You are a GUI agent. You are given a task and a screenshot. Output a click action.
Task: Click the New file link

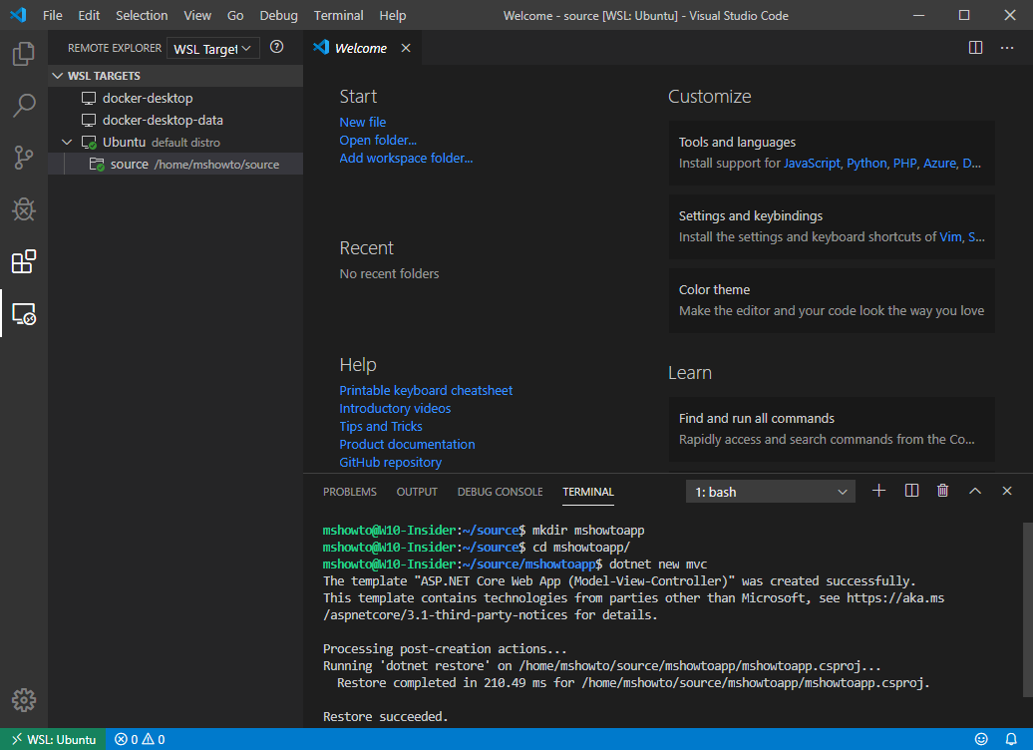pos(362,122)
